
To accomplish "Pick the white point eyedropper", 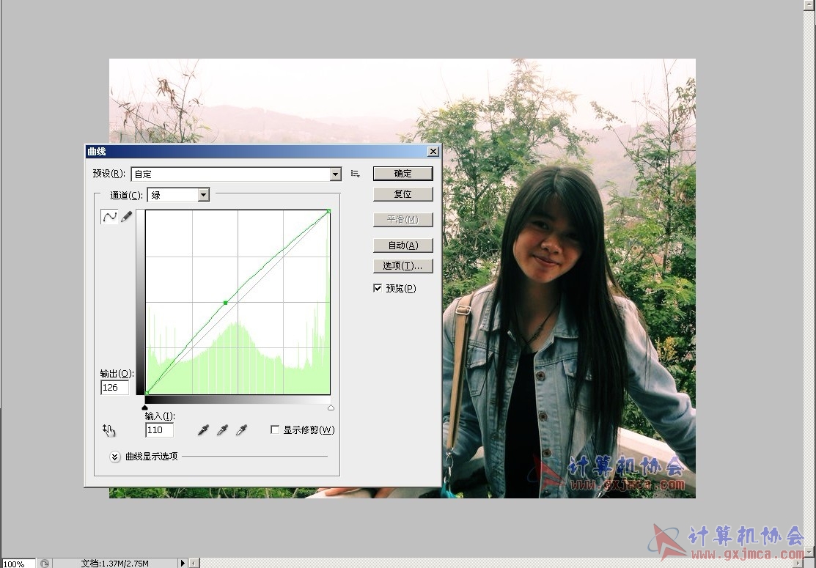I will [x=241, y=429].
